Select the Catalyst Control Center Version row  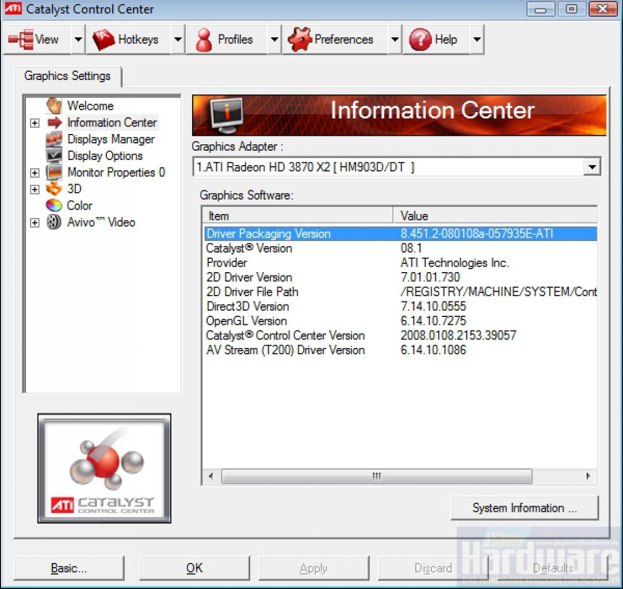tap(400, 335)
